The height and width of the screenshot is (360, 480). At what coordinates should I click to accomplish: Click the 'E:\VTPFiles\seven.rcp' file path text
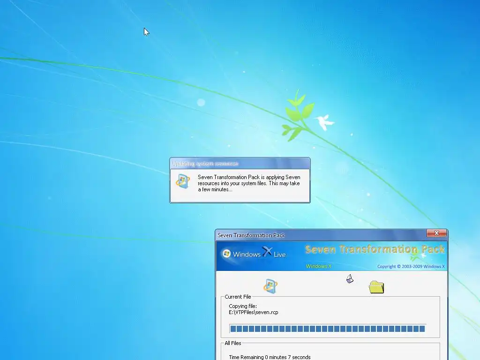[x=254, y=312]
